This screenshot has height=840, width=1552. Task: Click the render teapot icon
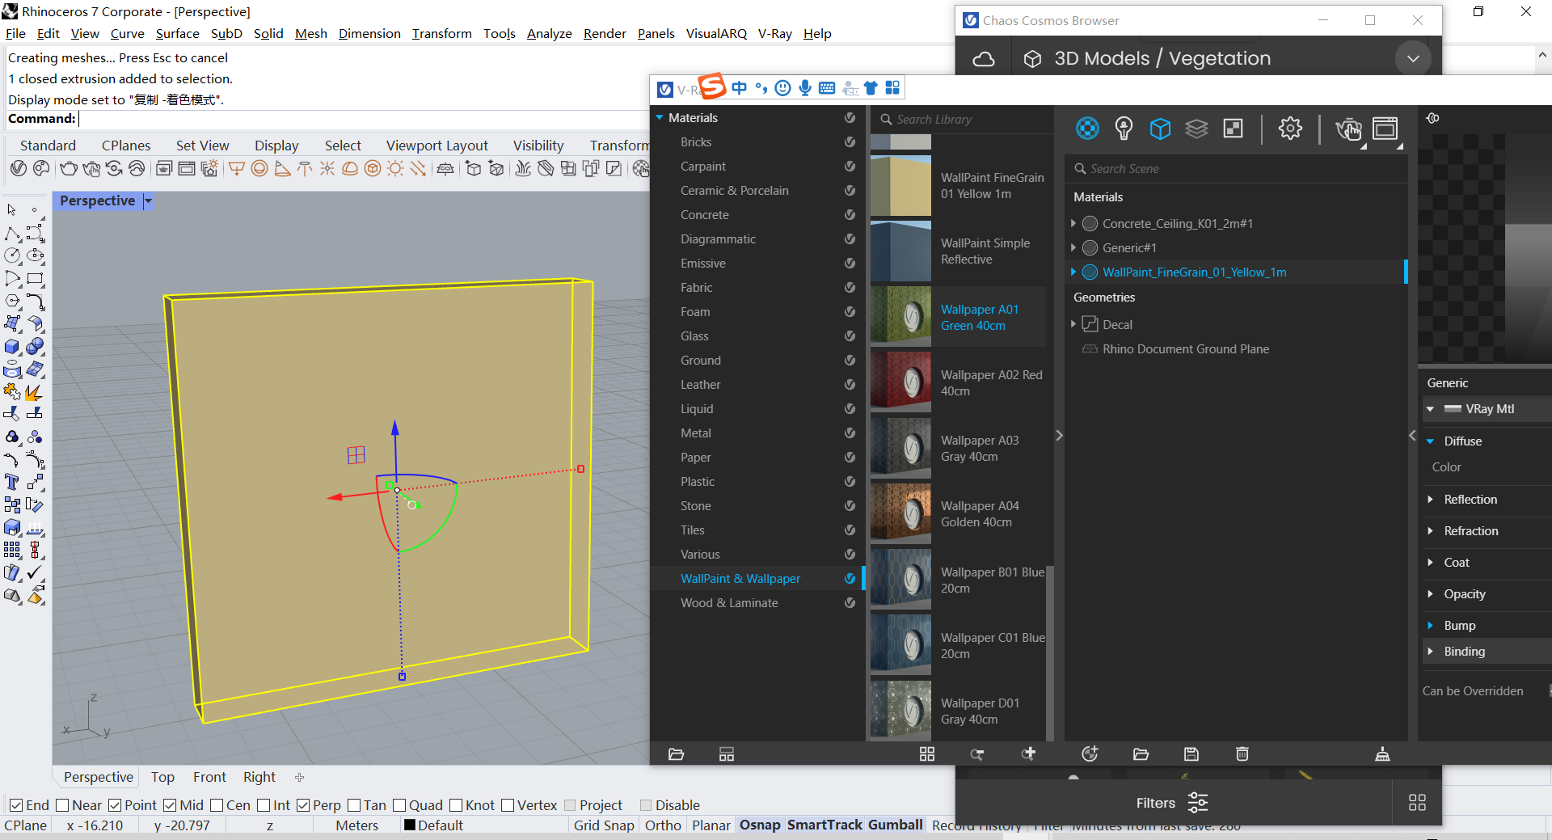(x=1348, y=129)
